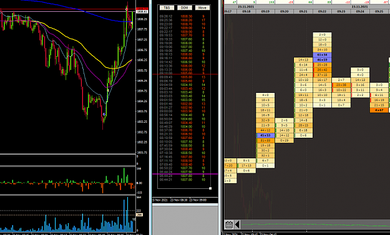Click the 14×10 footprint cell

point(285,130)
